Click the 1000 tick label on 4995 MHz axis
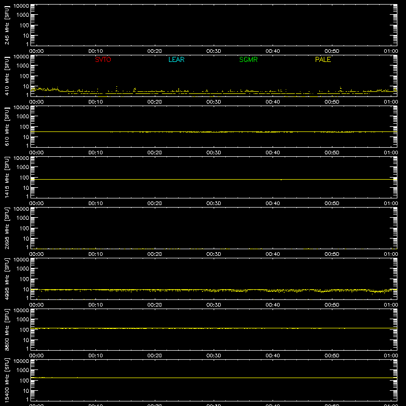This screenshot has width=406, height=406. coord(23,269)
